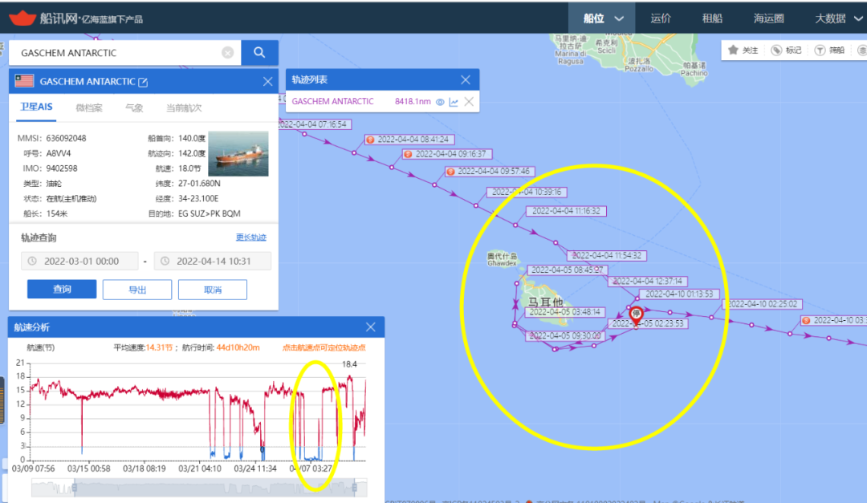Open the start date picker 2022-03-01
Viewport: 867px width, 503px height.
[79, 261]
